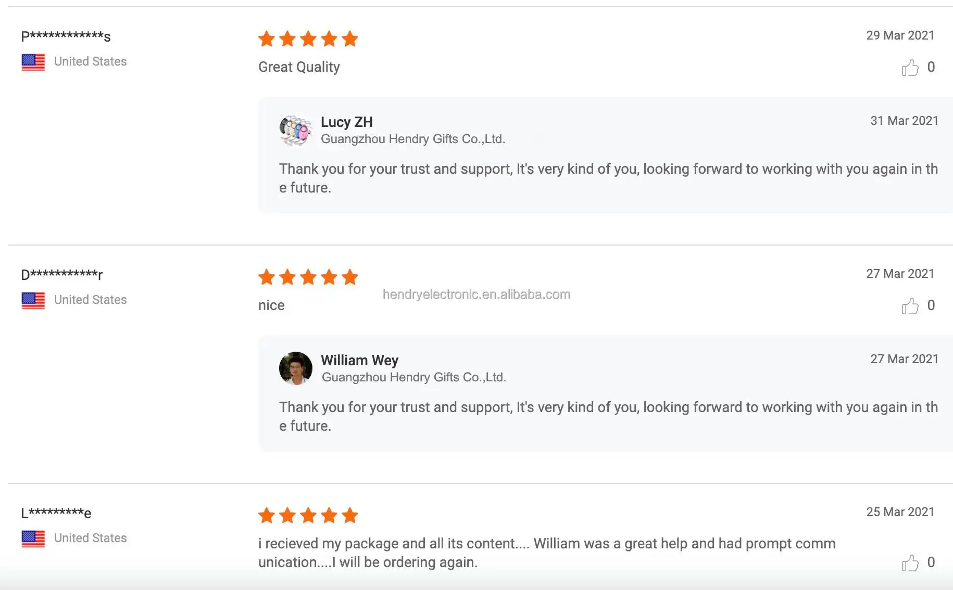Open Lucy ZH's profile avatar
The image size is (953, 590).
296,130
